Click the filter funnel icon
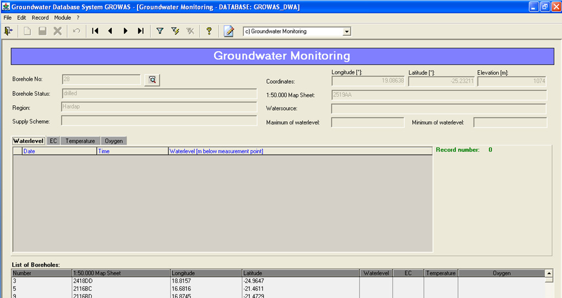 click(x=160, y=31)
